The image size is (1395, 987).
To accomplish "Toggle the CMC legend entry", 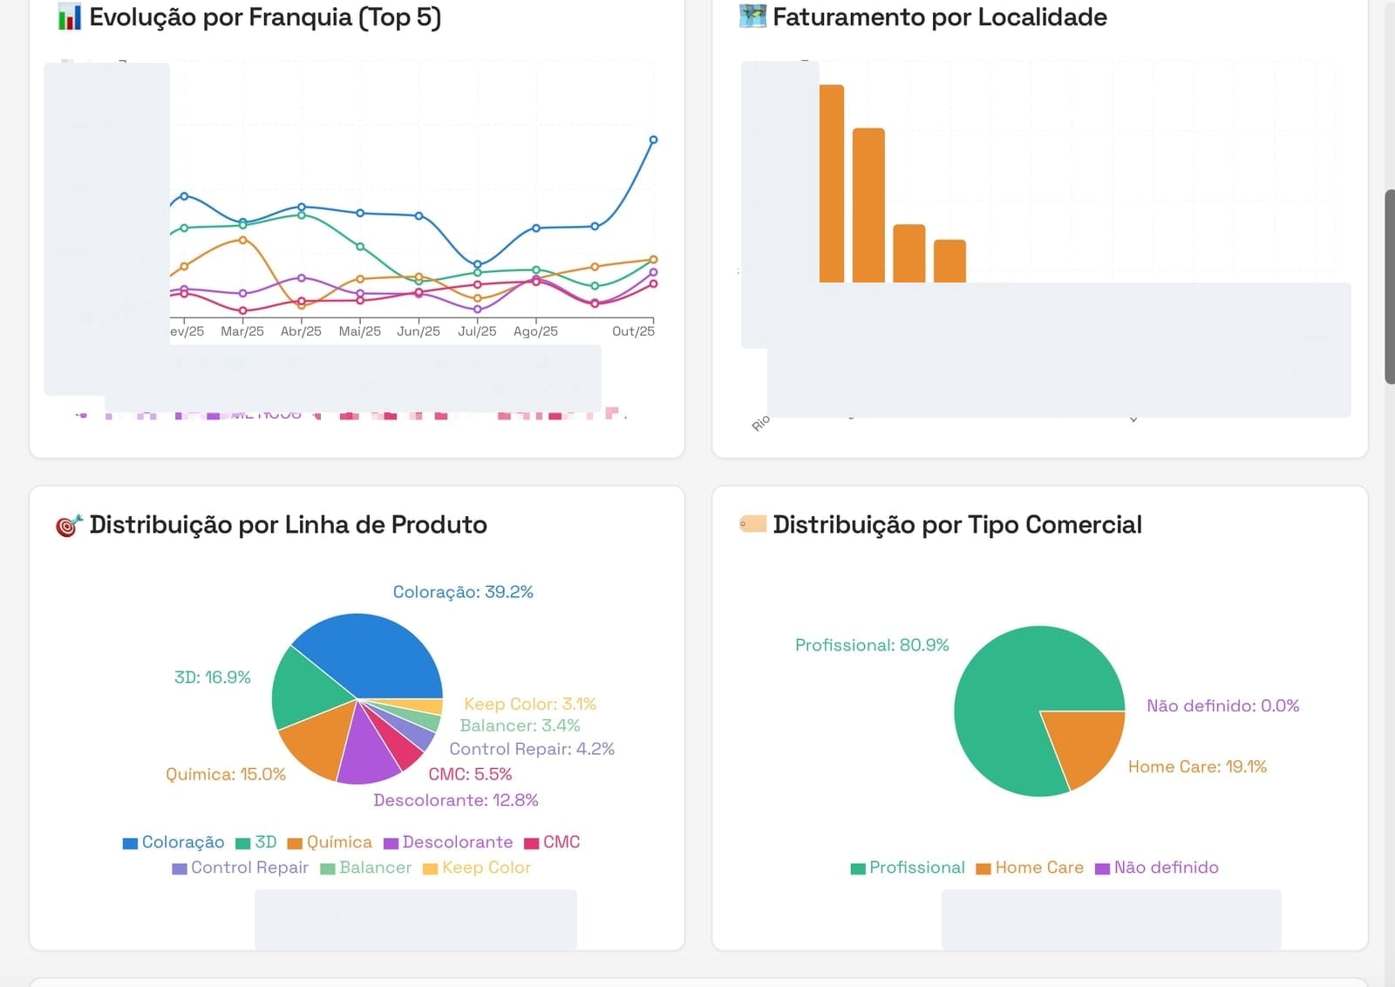I will tap(552, 842).
